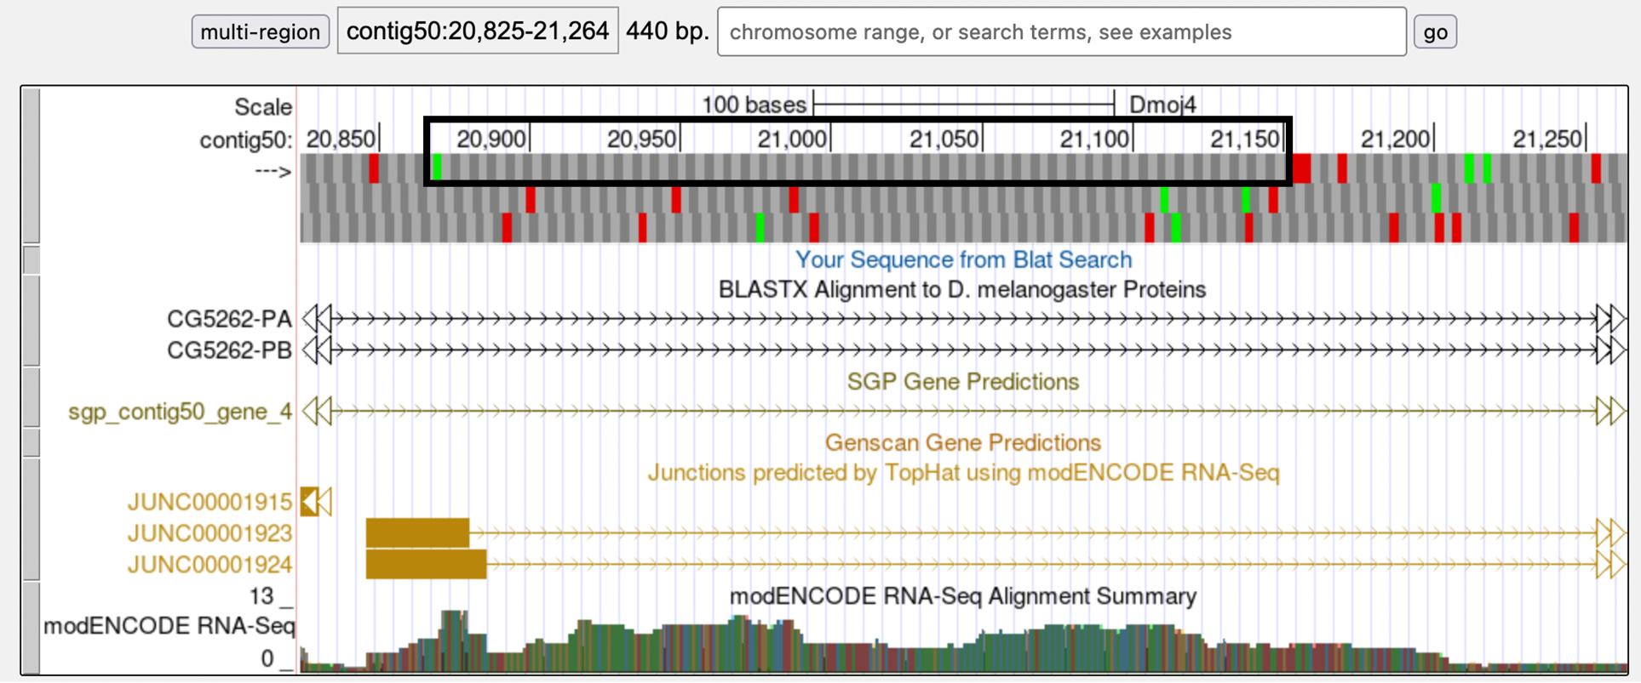Click the go button
This screenshot has height=683, width=1641.
(1435, 32)
